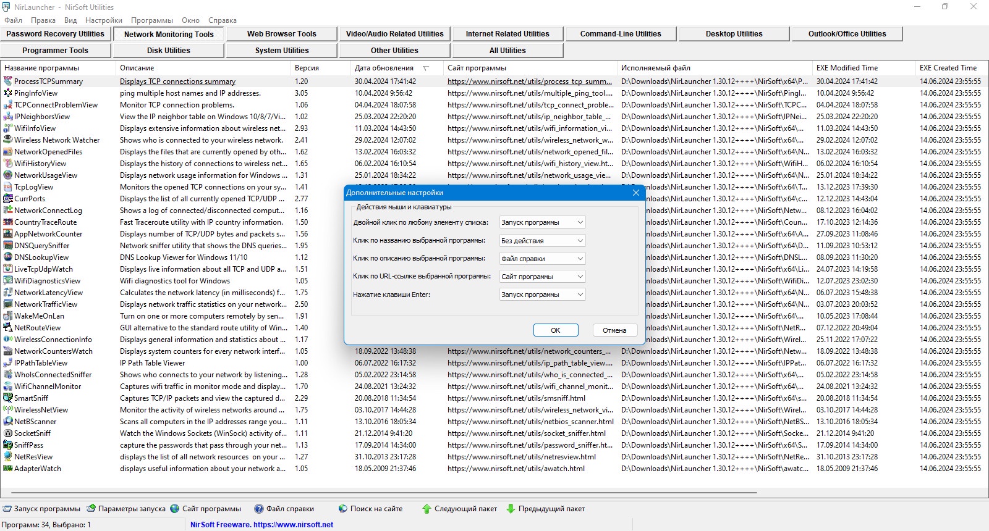Click the WakeMeOnLan icon
989x531 pixels.
coord(8,316)
